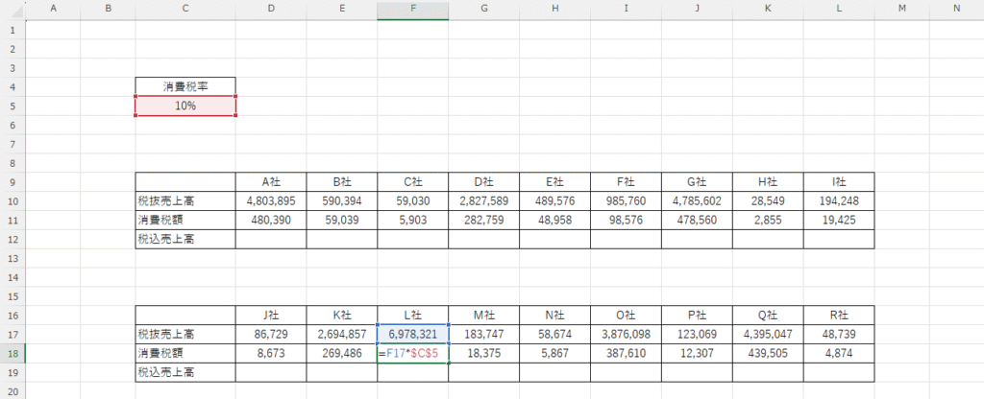Image resolution: width=984 pixels, height=399 pixels.
Task: Select D社 tax amount 282,759
Action: tap(483, 220)
